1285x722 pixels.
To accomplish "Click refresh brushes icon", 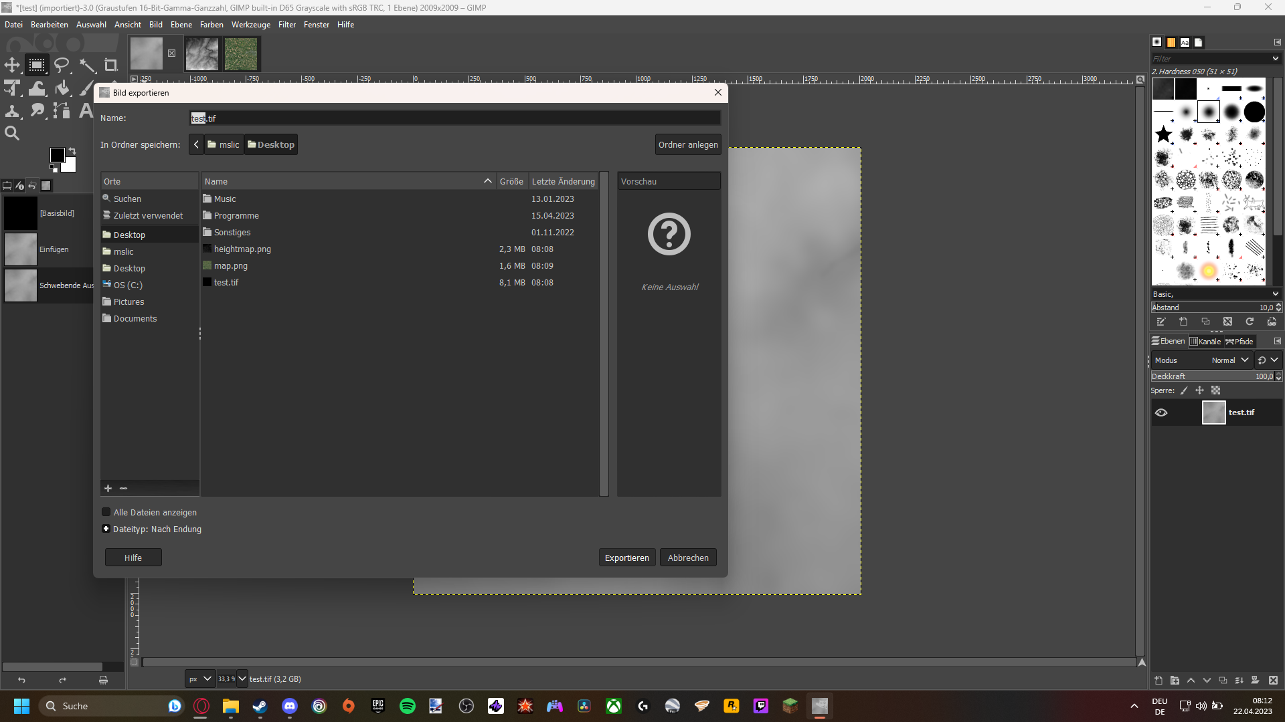I will (1250, 322).
